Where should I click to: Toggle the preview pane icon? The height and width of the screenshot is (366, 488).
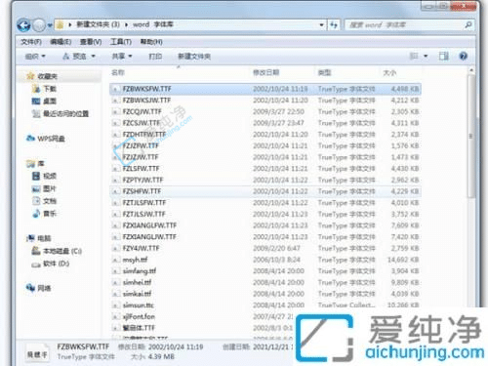(x=444, y=57)
